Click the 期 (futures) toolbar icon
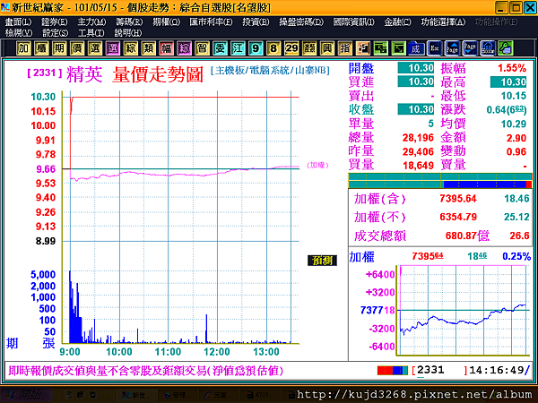538x403 pixels. [59, 48]
